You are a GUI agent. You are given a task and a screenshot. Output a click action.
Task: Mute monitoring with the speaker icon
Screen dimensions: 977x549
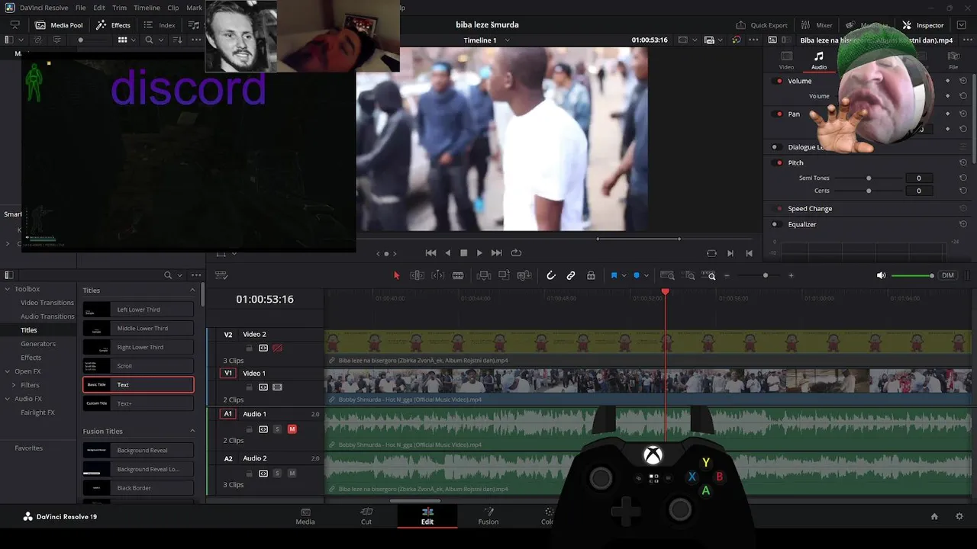click(x=882, y=275)
